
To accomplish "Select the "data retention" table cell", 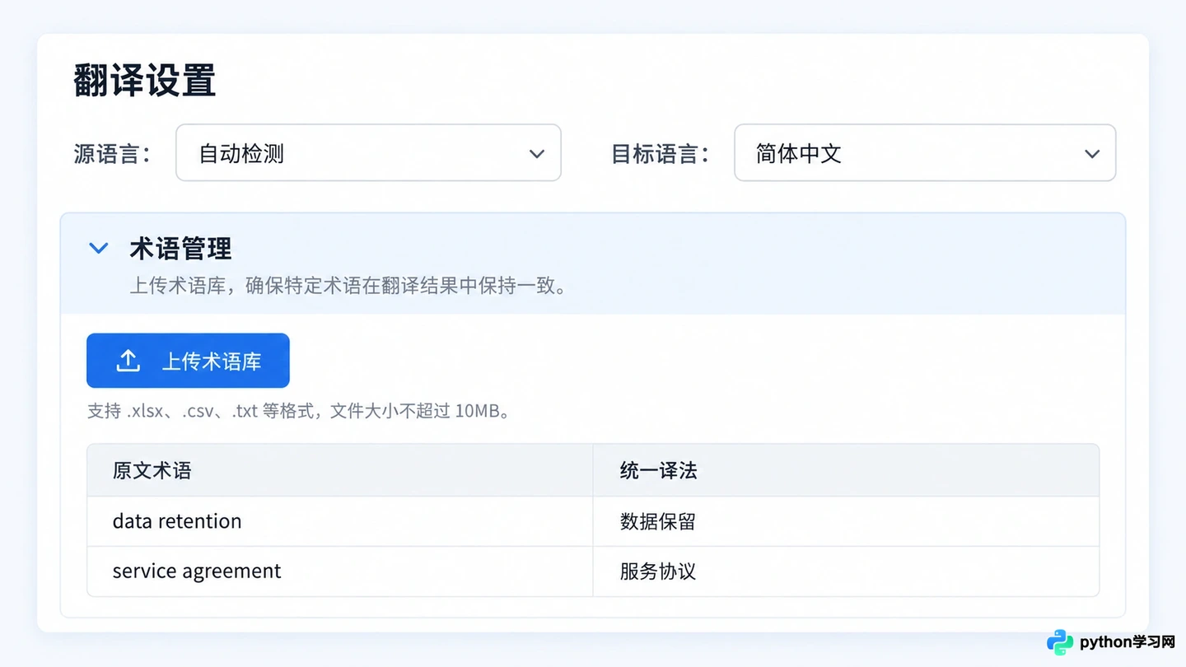I will point(340,521).
